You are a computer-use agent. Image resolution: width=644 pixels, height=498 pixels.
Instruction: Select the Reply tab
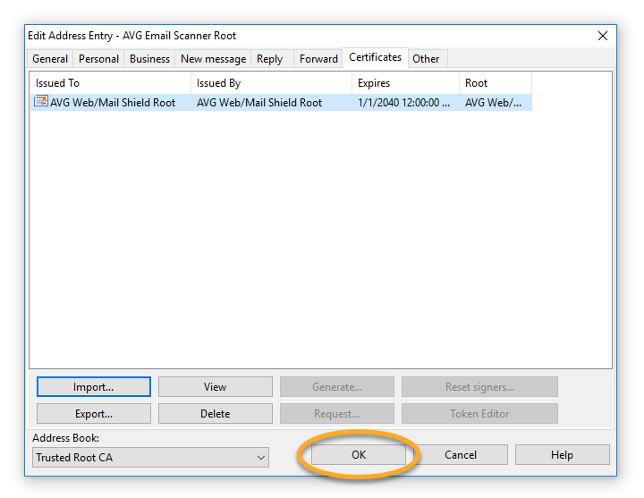coord(270,59)
